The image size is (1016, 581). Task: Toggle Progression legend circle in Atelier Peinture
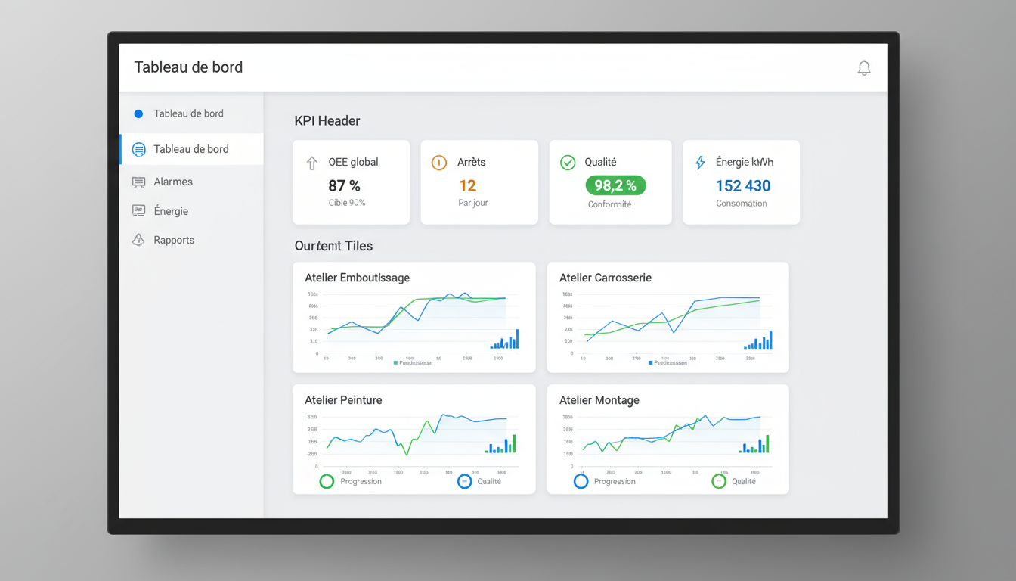[327, 481]
